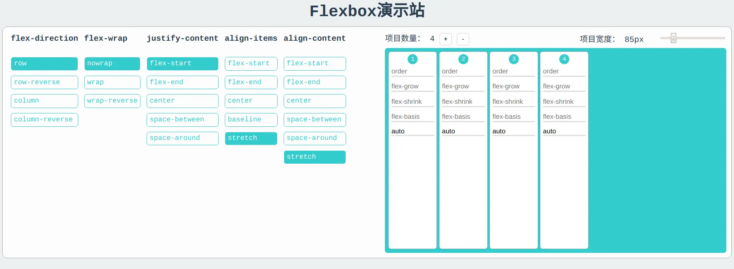Click the auto field of item 4
The height and width of the screenshot is (269, 734).
564,131
